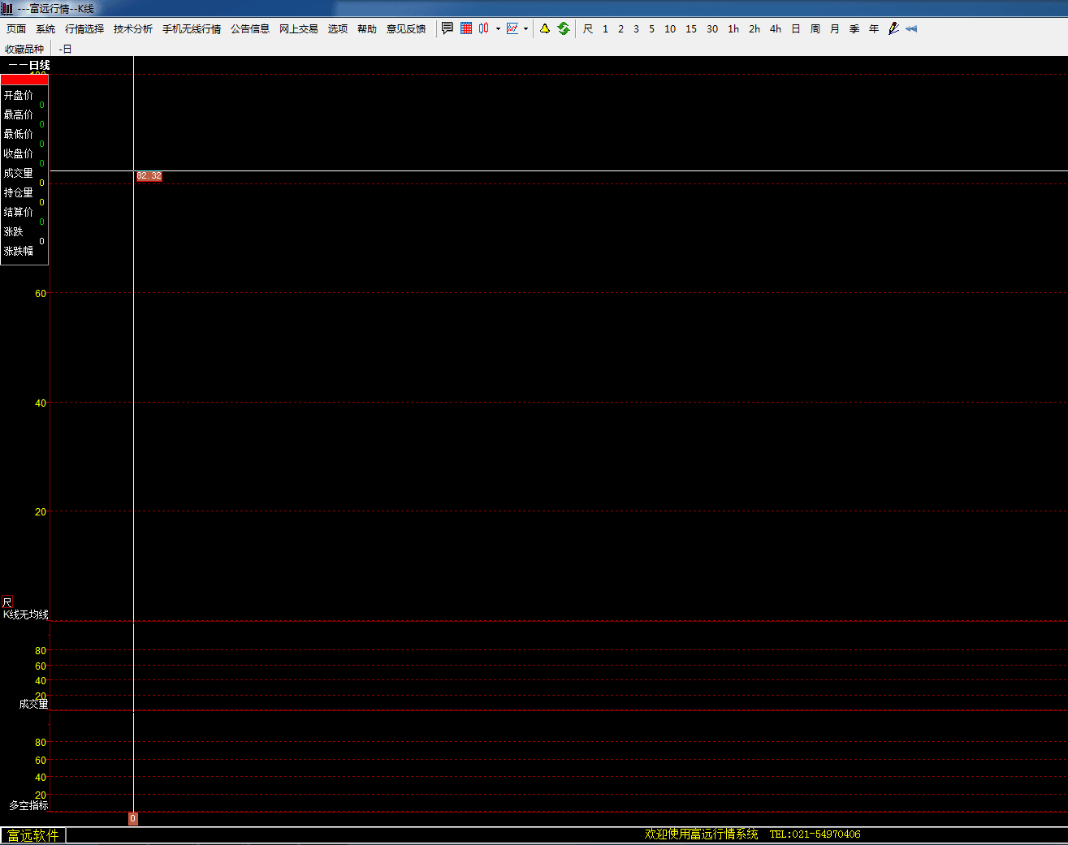Viewport: 1068px width, 845px height.
Task: Expand the line chart icon dropdown arrow
Action: coord(526,28)
